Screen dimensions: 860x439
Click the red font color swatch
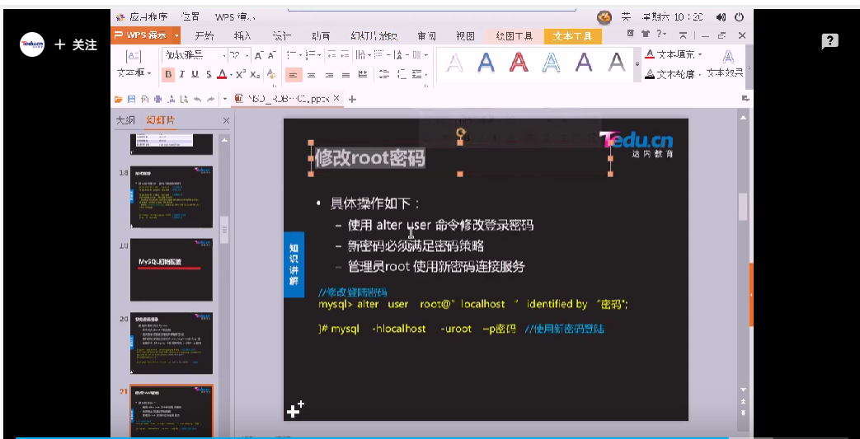221,74
